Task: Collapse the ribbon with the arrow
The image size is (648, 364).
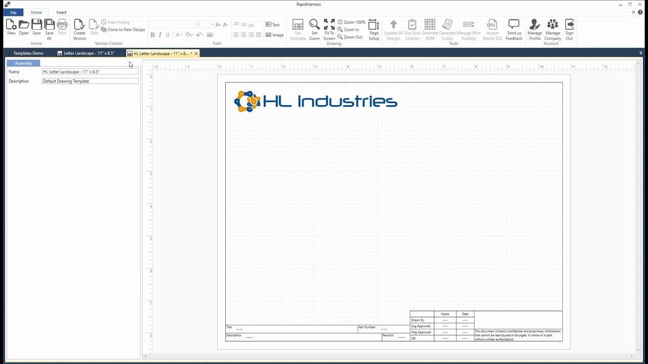Action: 633,12
